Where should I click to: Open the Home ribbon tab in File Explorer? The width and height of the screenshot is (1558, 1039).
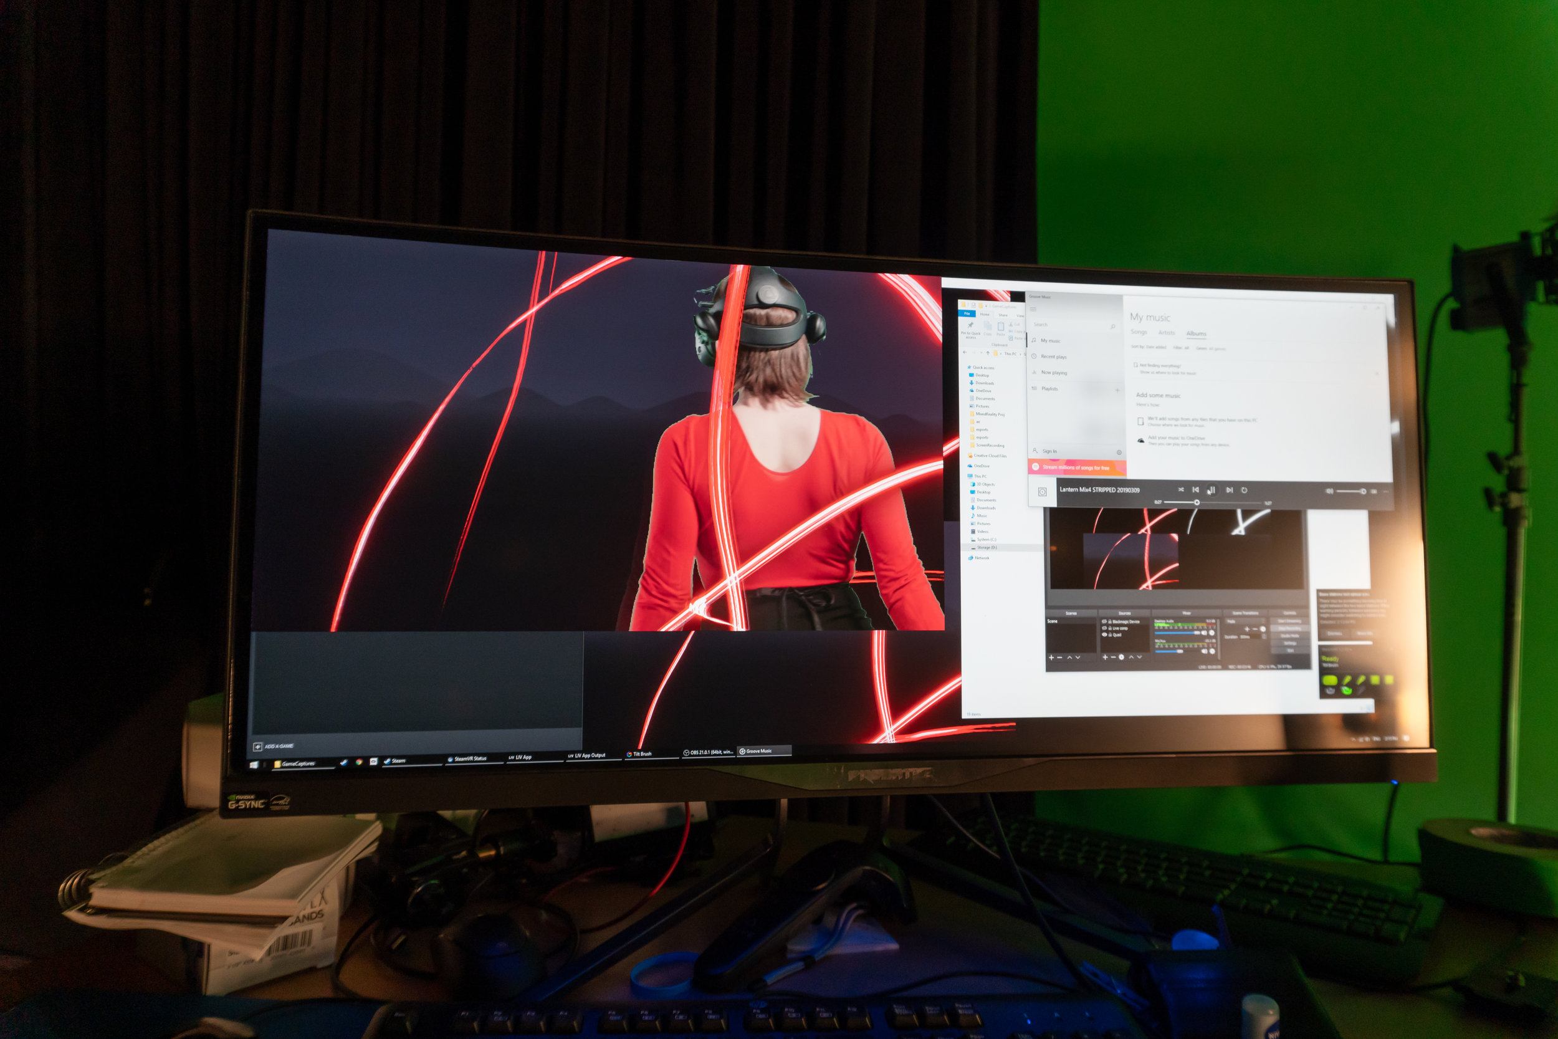click(x=985, y=314)
